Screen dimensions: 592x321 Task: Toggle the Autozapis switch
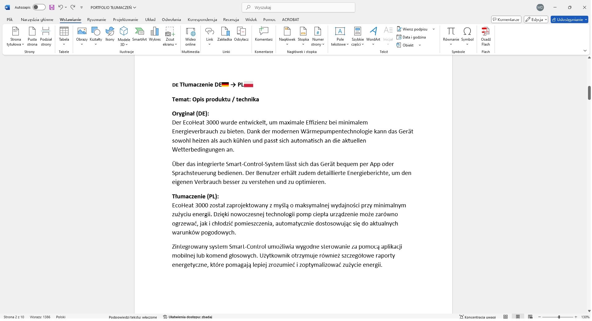pyautogui.click(x=39, y=7)
